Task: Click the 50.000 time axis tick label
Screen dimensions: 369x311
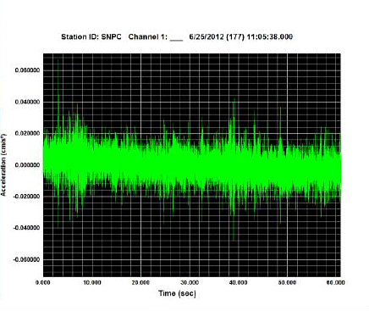Action: [x=287, y=282]
